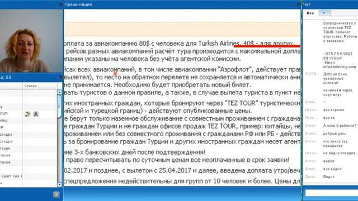This screenshot has height=201, width=358.
Task: Click the 'Презентация' panel title
Action: pyautogui.click(x=78, y=4)
